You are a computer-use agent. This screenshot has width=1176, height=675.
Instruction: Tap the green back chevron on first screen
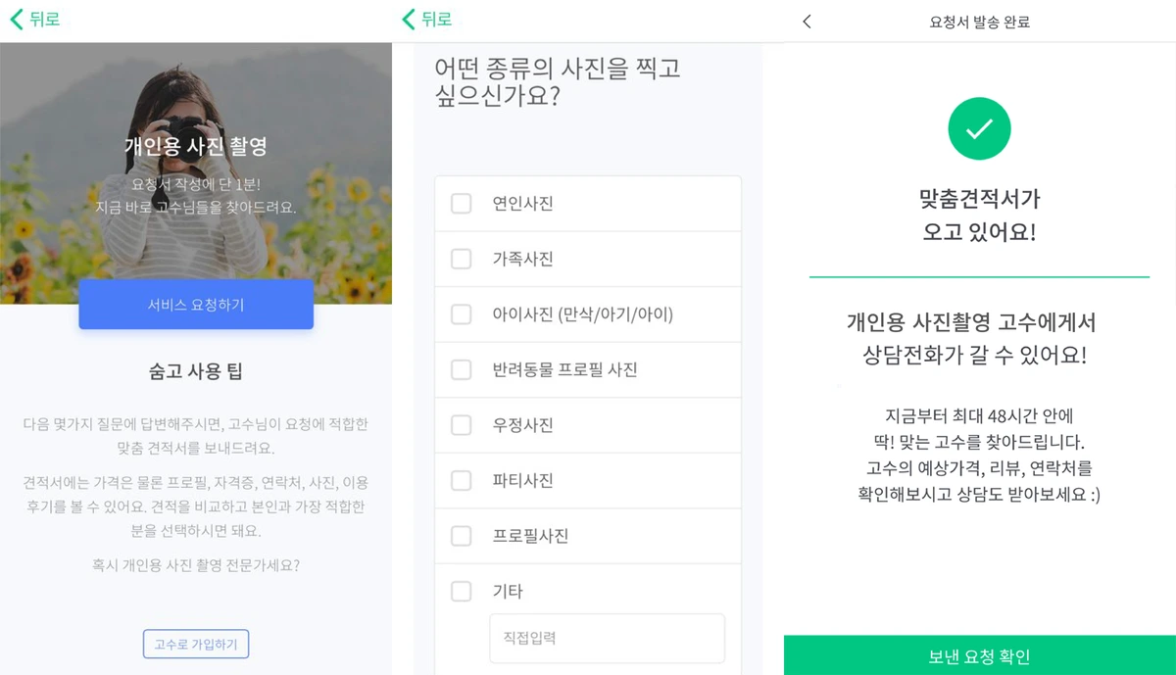point(16,20)
